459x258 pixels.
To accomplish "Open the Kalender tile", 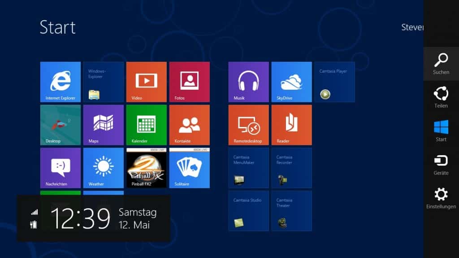I will coord(147,125).
